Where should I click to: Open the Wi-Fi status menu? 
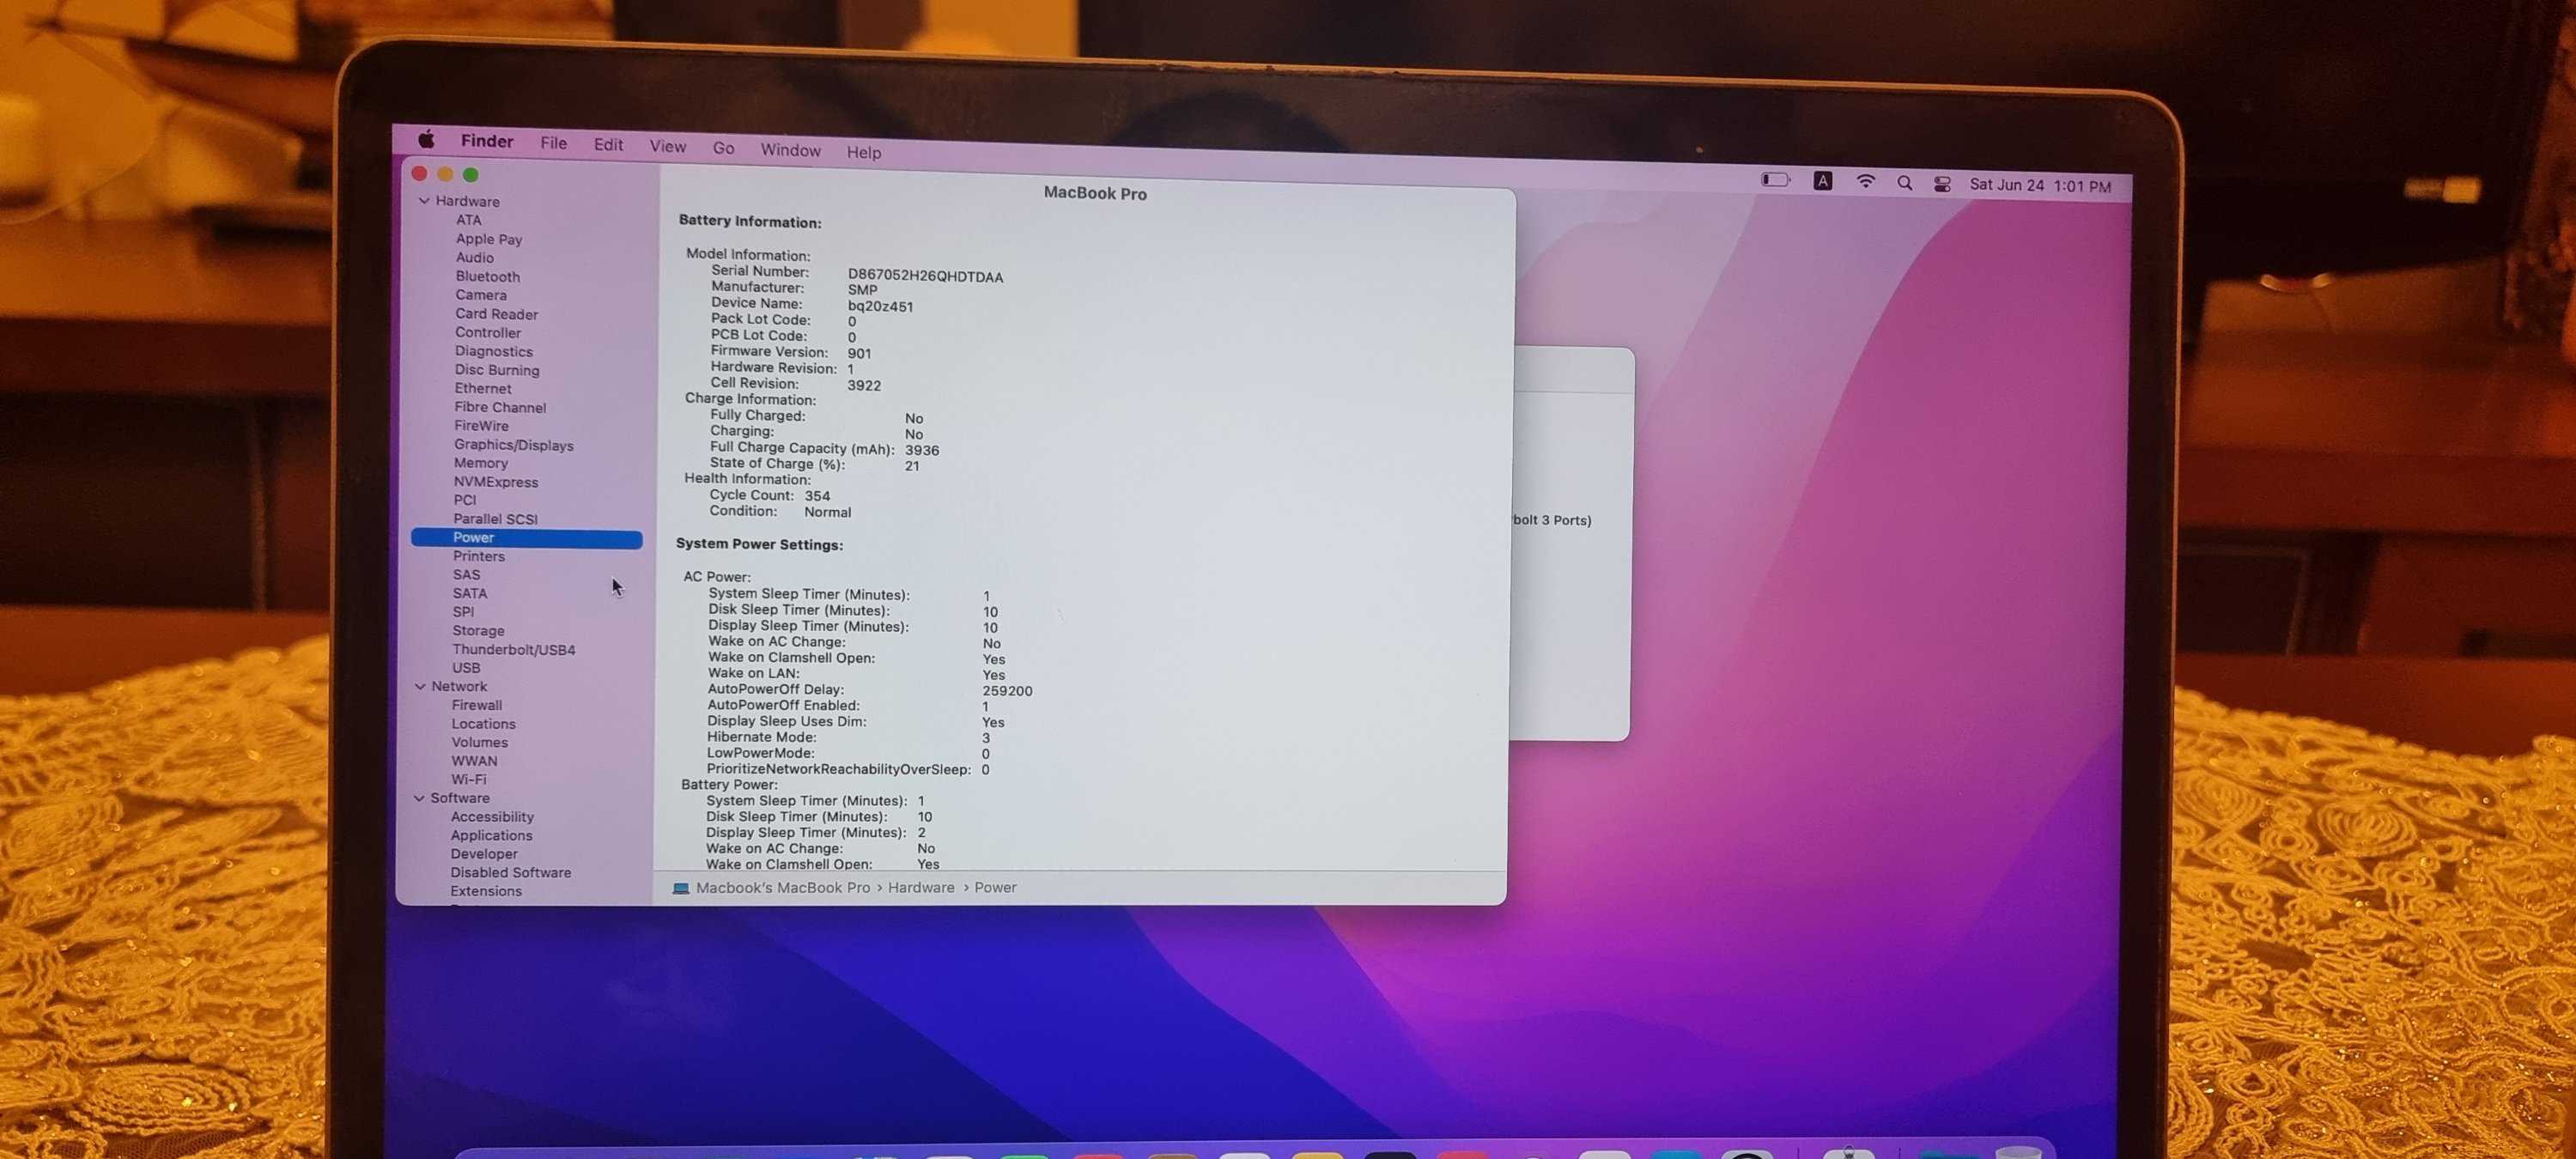1865,181
